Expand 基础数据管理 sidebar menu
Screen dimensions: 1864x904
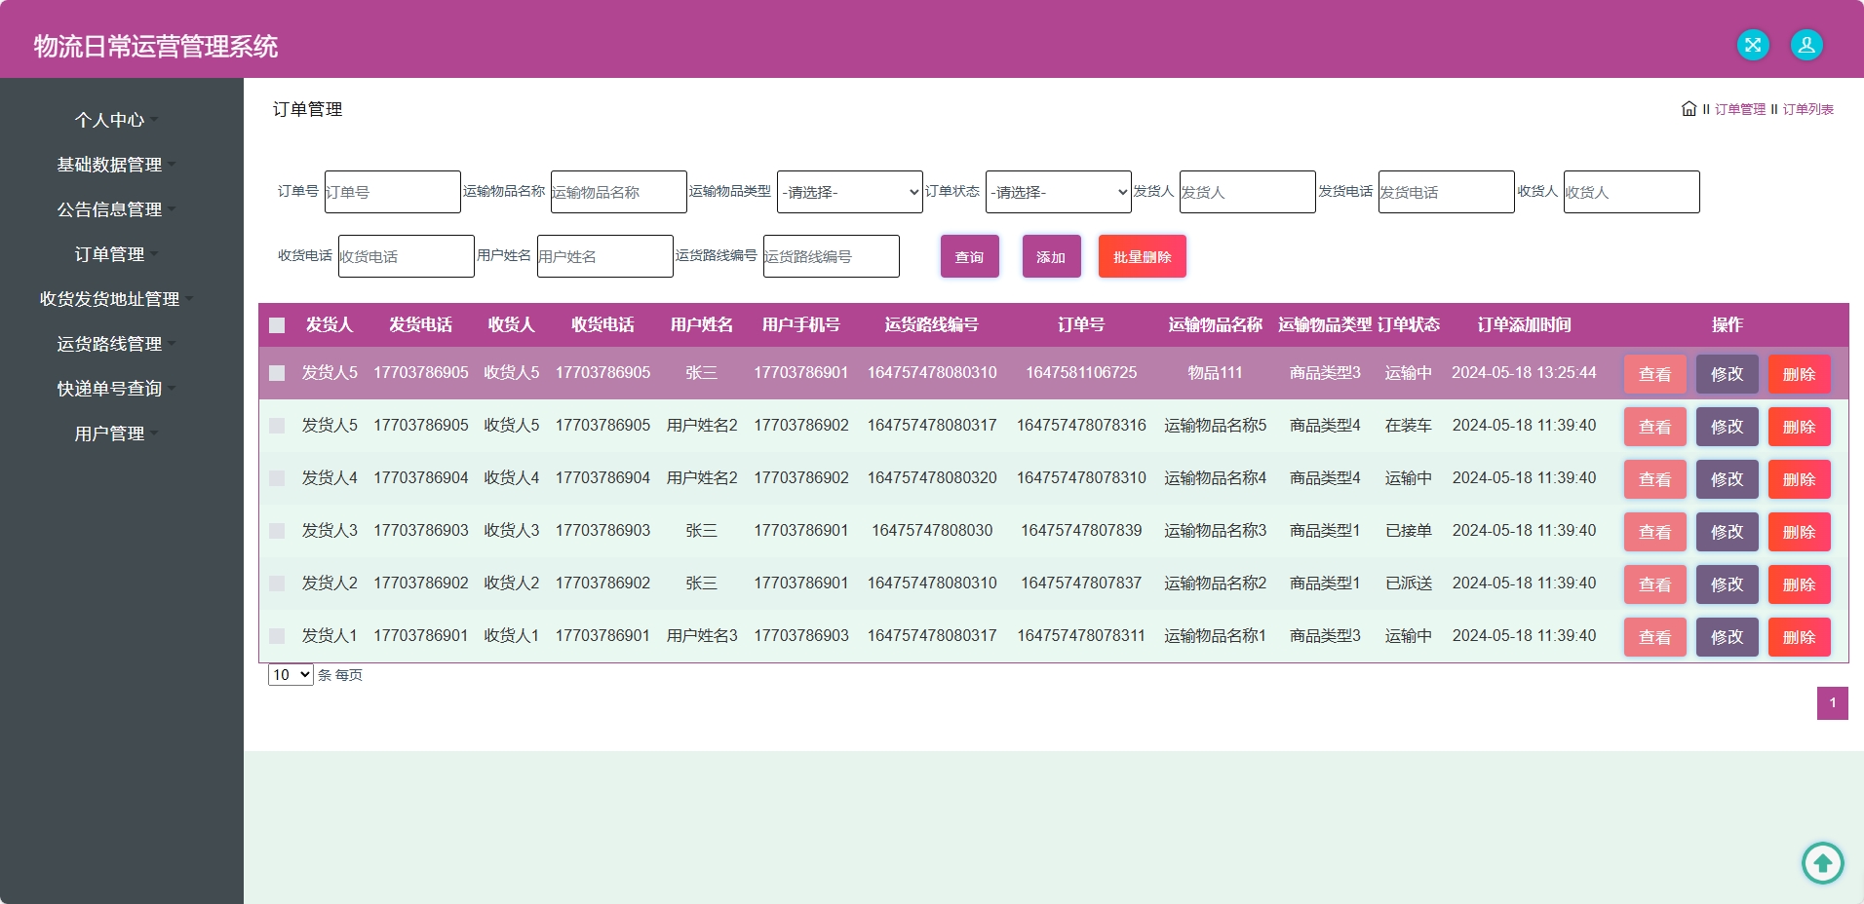pyautogui.click(x=110, y=165)
